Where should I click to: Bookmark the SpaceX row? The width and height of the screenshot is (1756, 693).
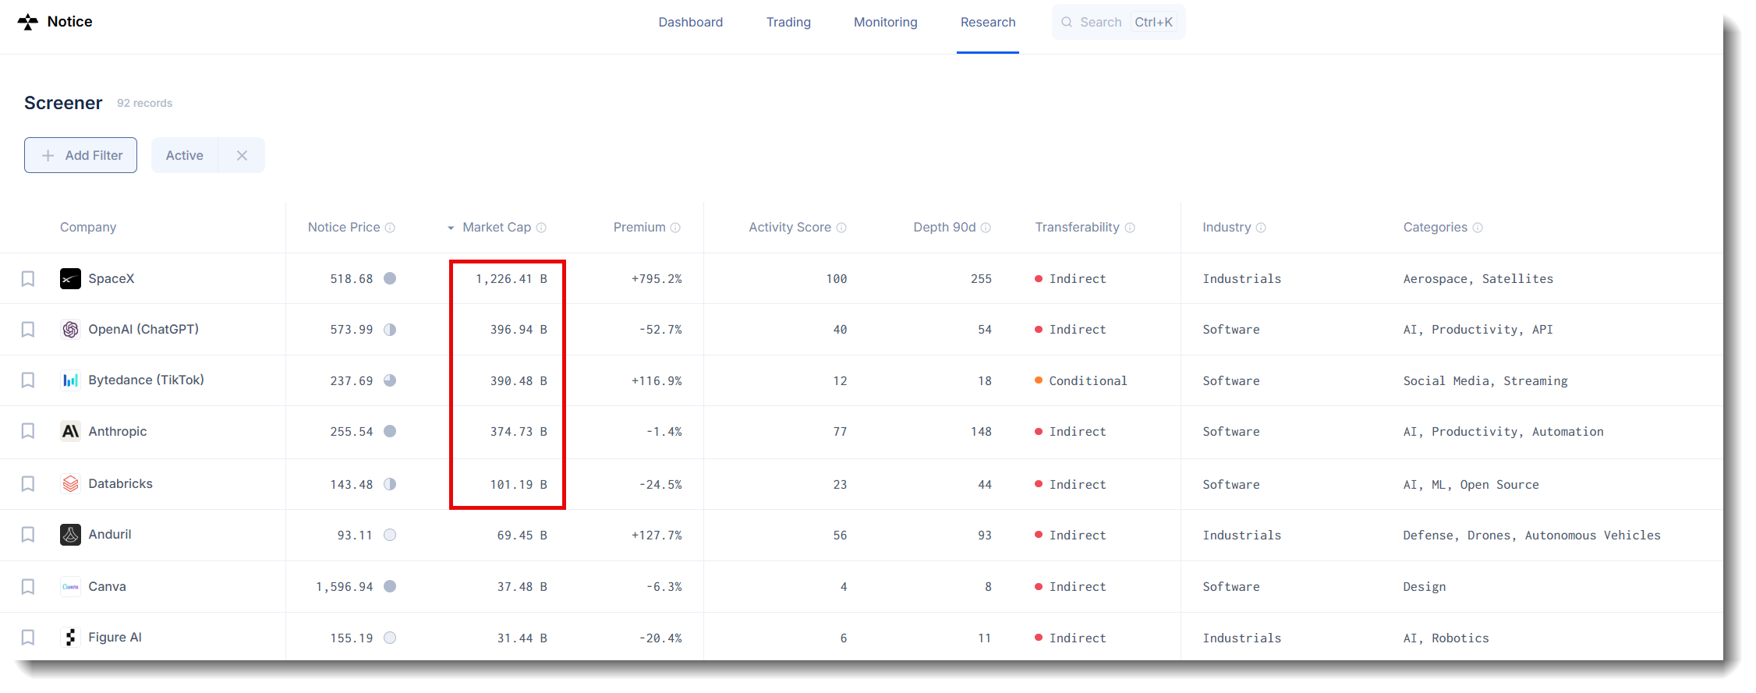coord(28,278)
